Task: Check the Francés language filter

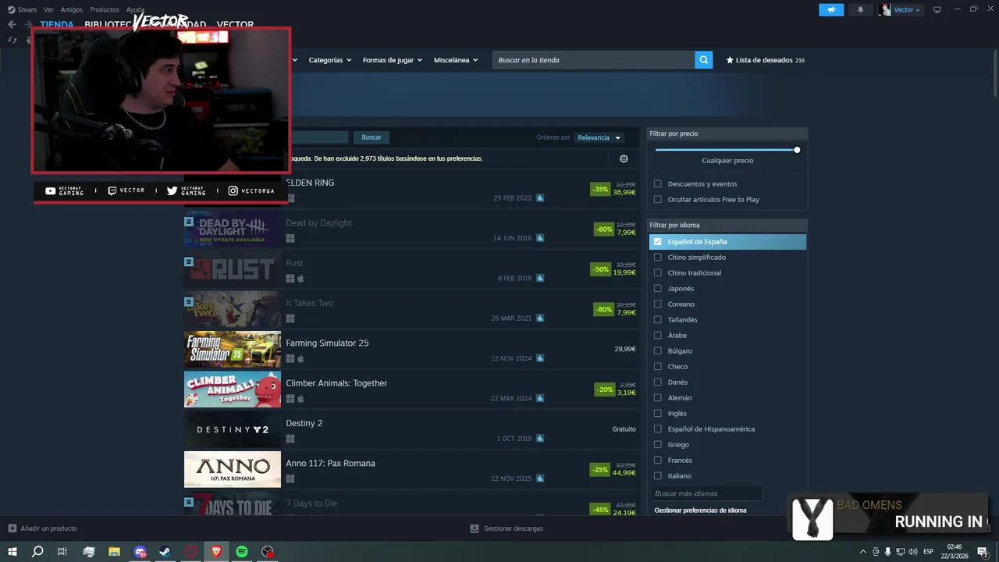Action: [x=657, y=461]
